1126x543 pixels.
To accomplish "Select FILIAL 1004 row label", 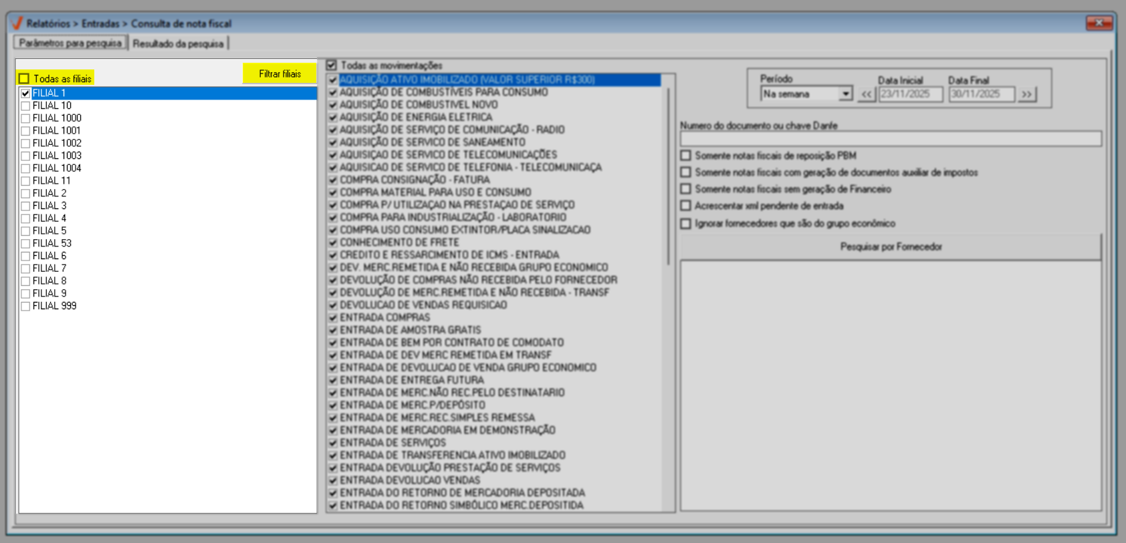I will pyautogui.click(x=57, y=168).
